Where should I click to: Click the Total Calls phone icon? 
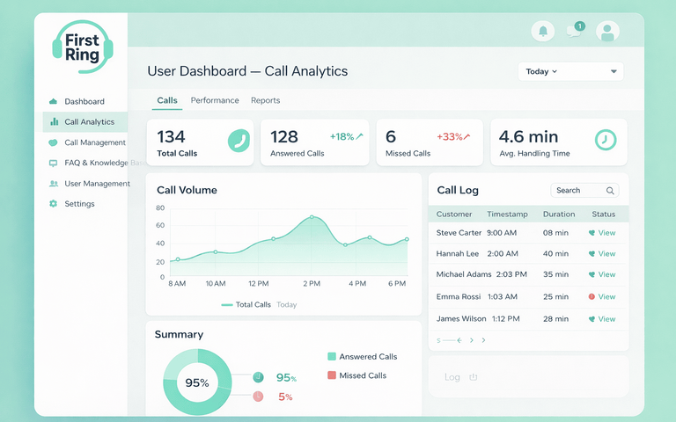pyautogui.click(x=239, y=141)
